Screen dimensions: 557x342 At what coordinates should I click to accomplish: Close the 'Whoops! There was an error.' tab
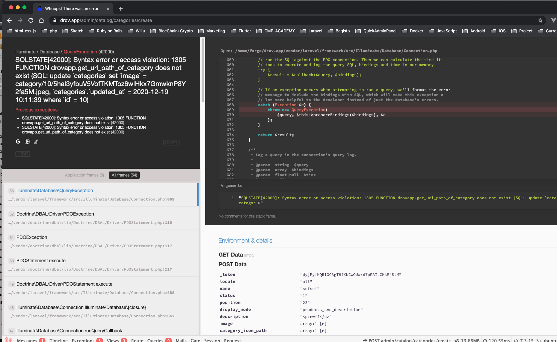tap(108, 9)
